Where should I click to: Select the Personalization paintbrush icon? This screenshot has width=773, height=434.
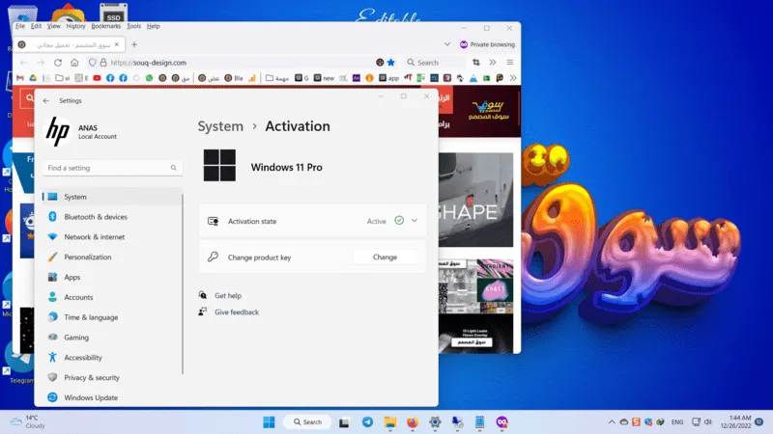point(53,258)
